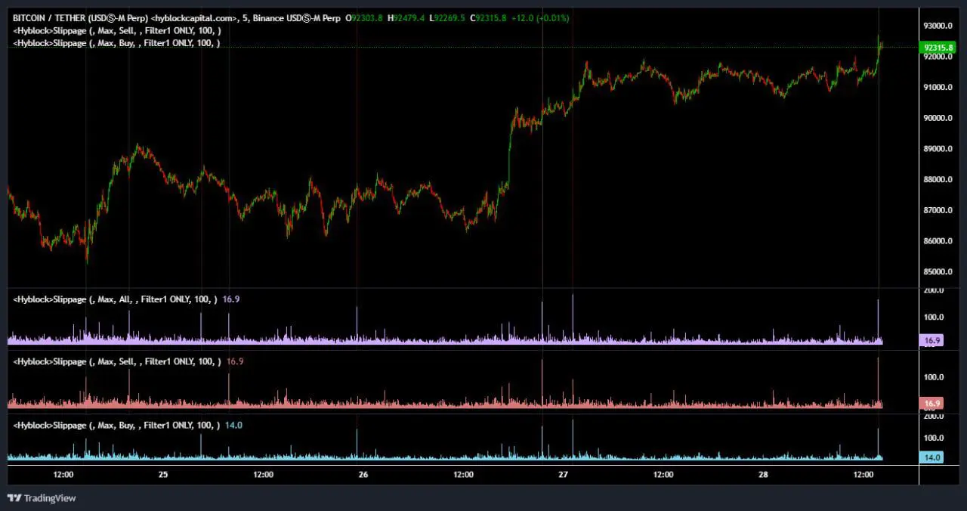The image size is (967, 511).
Task: Click the 200.0 axis label in Slippage All pane
Action: coord(934,290)
